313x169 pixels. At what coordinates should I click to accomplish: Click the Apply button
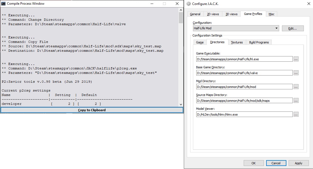(x=298, y=163)
